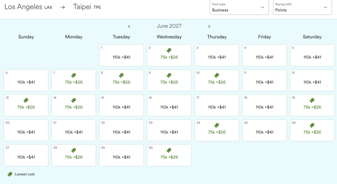Choose June 10 at 75k +$26
This screenshot has width=337, height=184.
tap(217, 80)
